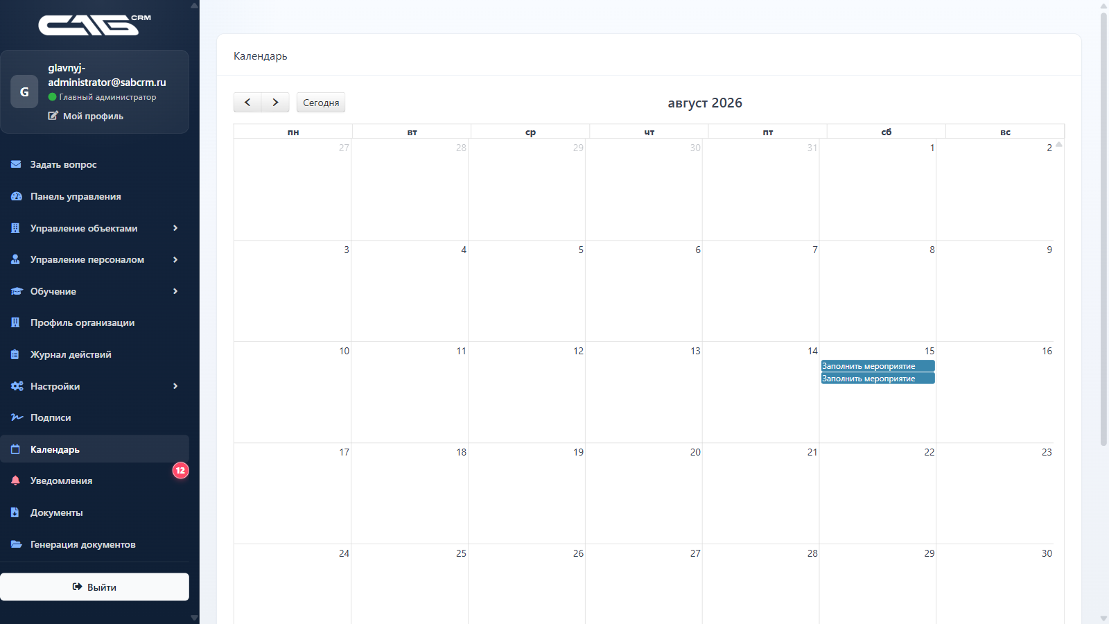Click the Выйти logout button

pos(94,587)
